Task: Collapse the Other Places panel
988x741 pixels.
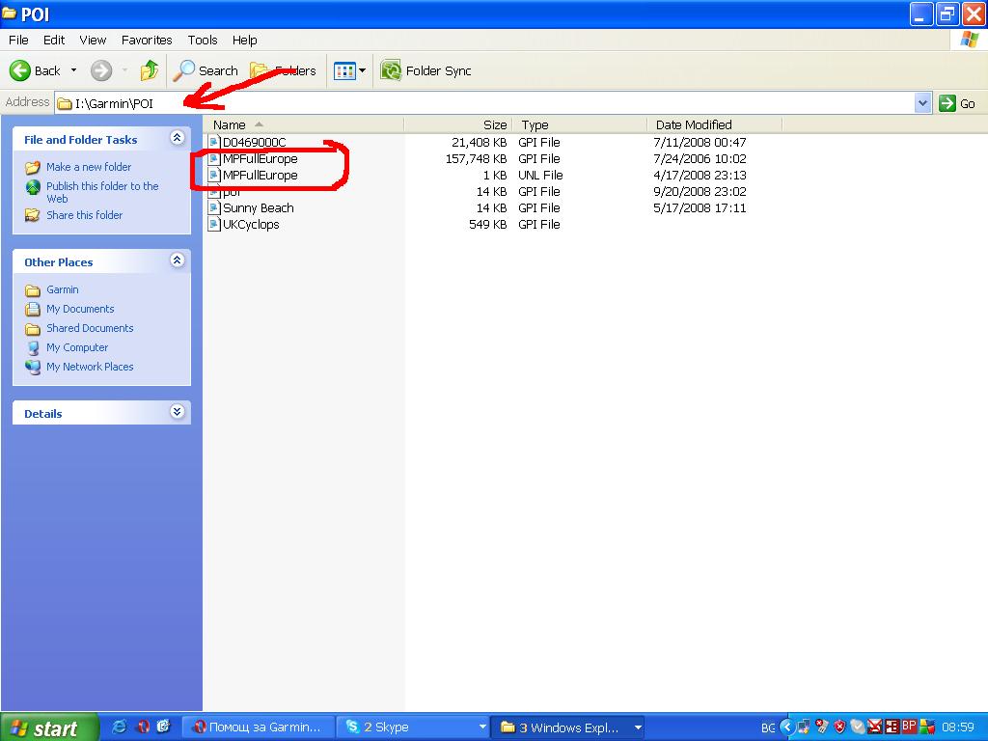Action: click(x=177, y=261)
